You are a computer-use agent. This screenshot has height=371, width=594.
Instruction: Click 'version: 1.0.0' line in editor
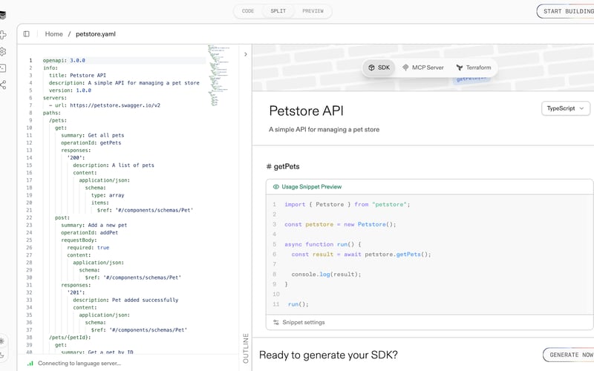[x=70, y=91]
